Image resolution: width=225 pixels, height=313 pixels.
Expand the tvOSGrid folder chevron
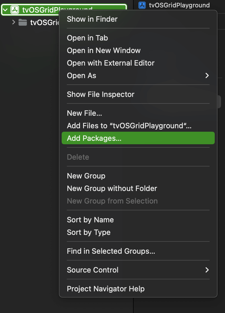[14, 22]
